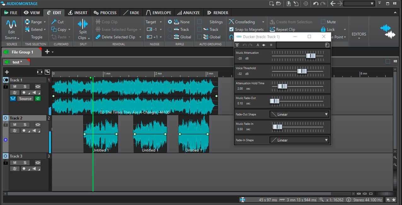
Task: Click the EDITORS button
Action: point(359,34)
